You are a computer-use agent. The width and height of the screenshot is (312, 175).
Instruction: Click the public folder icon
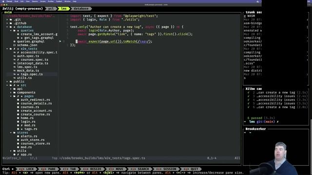pyautogui.click(x=11, y=82)
